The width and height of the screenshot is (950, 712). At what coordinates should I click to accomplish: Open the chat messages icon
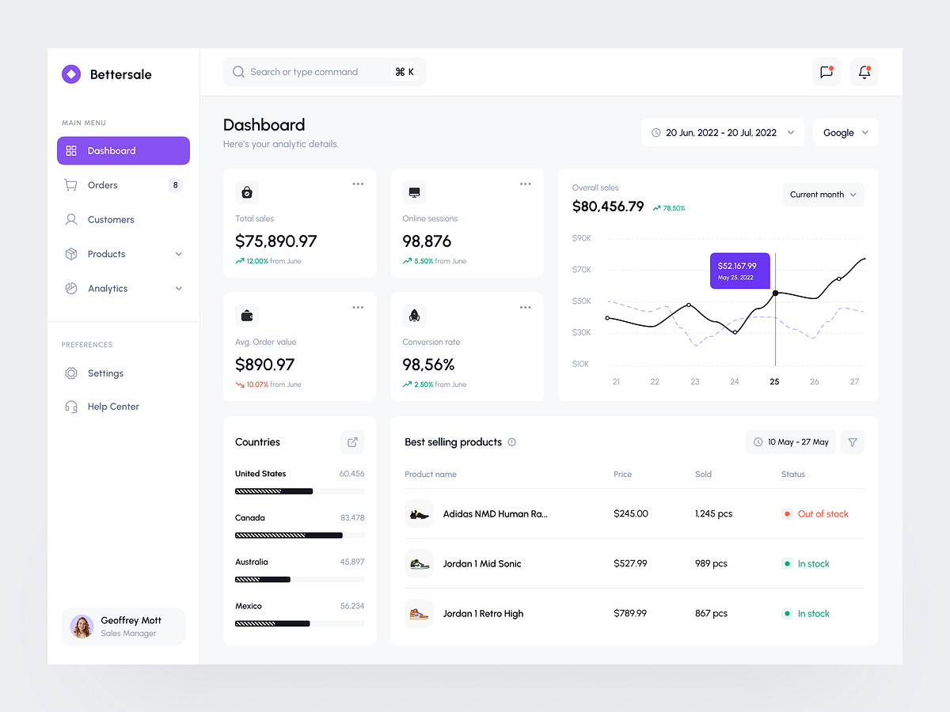(x=826, y=71)
